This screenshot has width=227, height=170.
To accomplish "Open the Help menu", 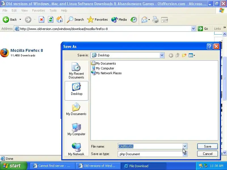I will coord(64,10).
